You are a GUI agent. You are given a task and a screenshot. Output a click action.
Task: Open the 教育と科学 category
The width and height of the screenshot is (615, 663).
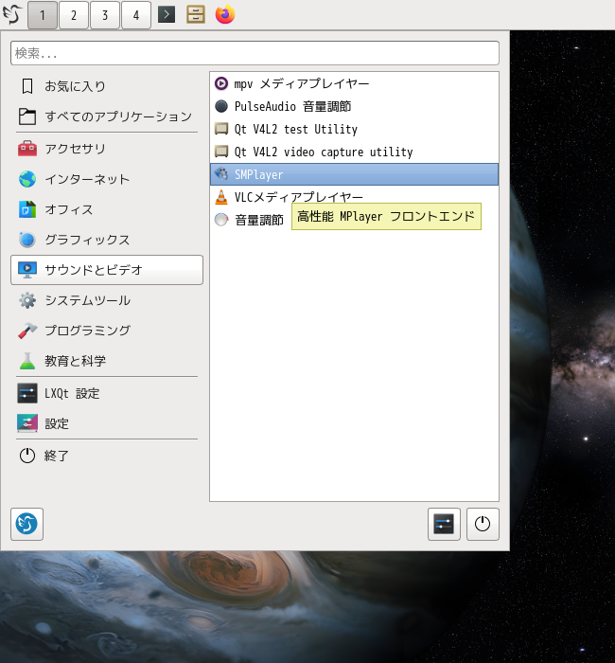(107, 361)
